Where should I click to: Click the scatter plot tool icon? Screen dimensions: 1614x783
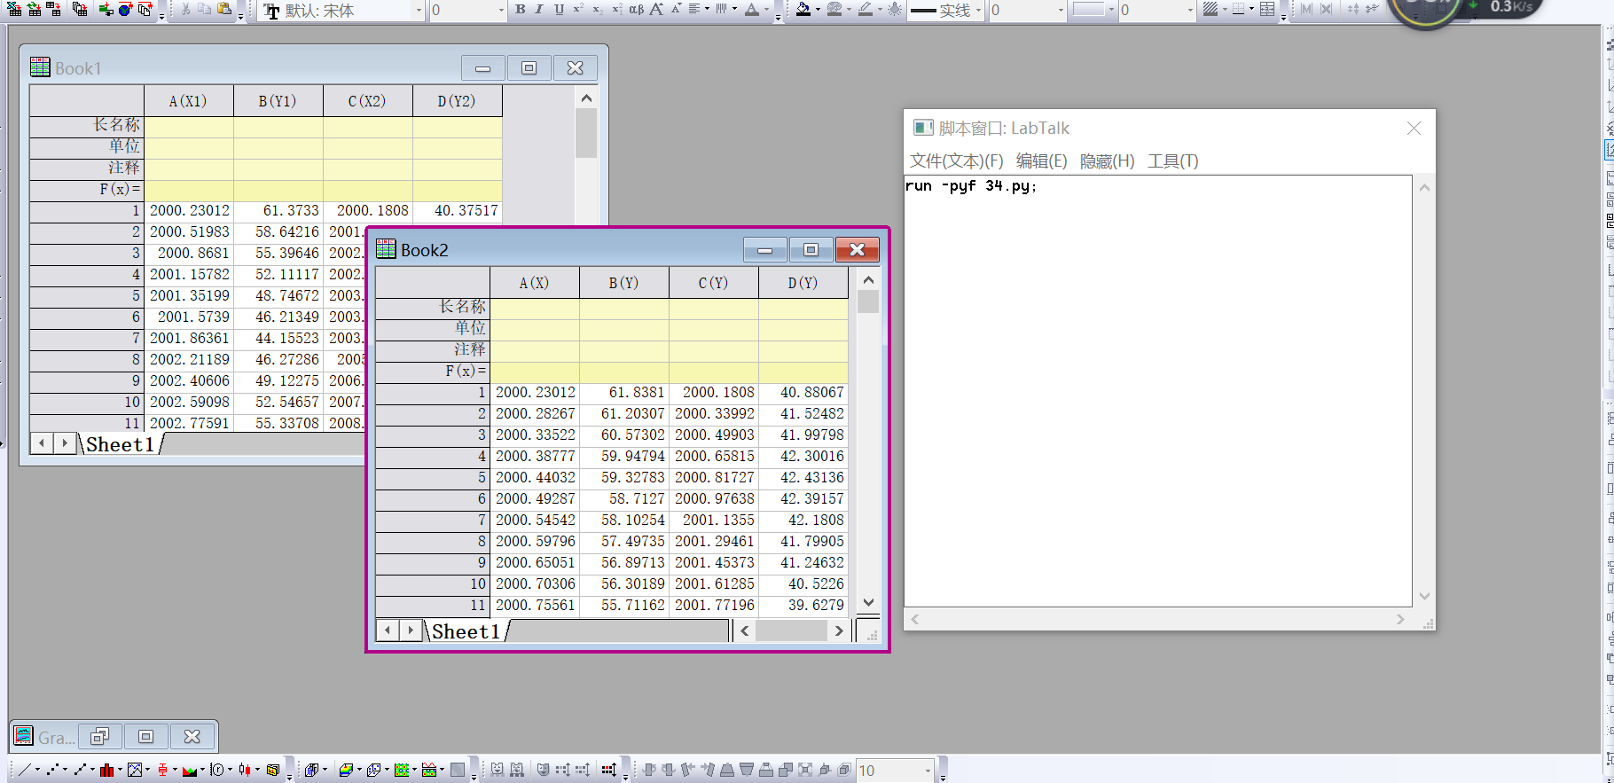click(52, 770)
